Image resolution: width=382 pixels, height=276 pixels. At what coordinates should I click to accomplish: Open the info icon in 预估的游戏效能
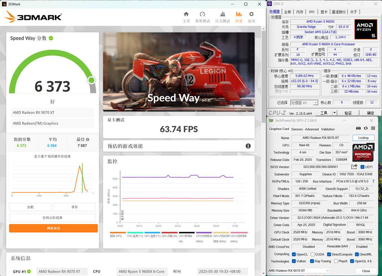click(248, 146)
